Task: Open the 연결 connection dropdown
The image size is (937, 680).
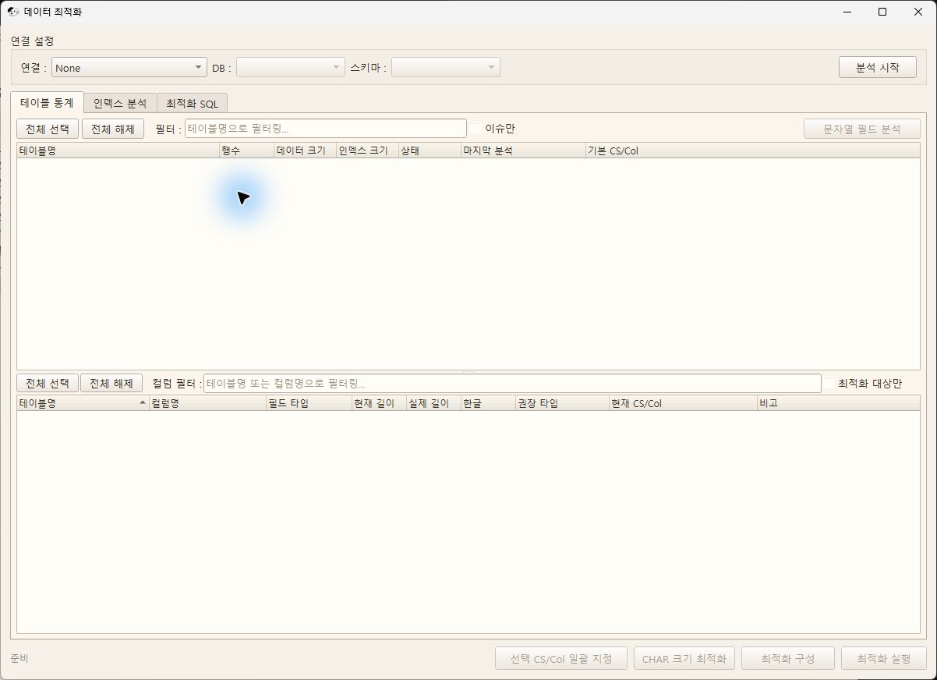Action: (x=129, y=68)
